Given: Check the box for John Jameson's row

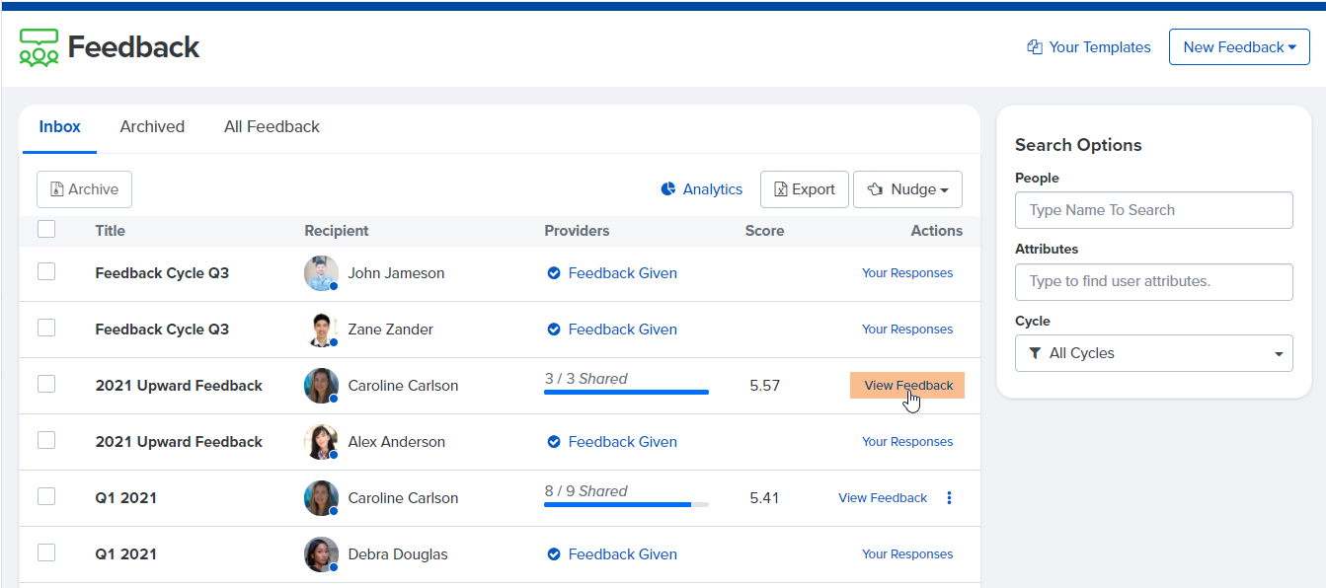Looking at the screenshot, I should 46,272.
